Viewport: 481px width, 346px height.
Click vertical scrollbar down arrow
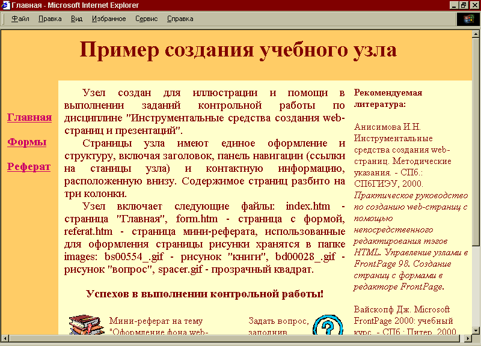(476, 330)
